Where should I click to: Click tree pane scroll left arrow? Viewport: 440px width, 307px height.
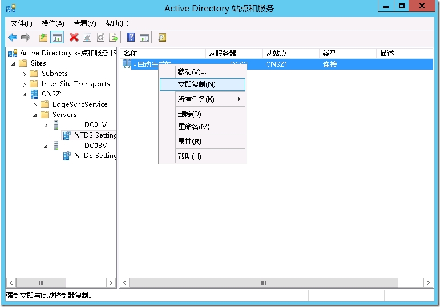pyautogui.click(x=11, y=282)
